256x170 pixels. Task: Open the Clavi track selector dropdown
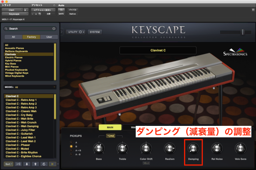pos(12,10)
